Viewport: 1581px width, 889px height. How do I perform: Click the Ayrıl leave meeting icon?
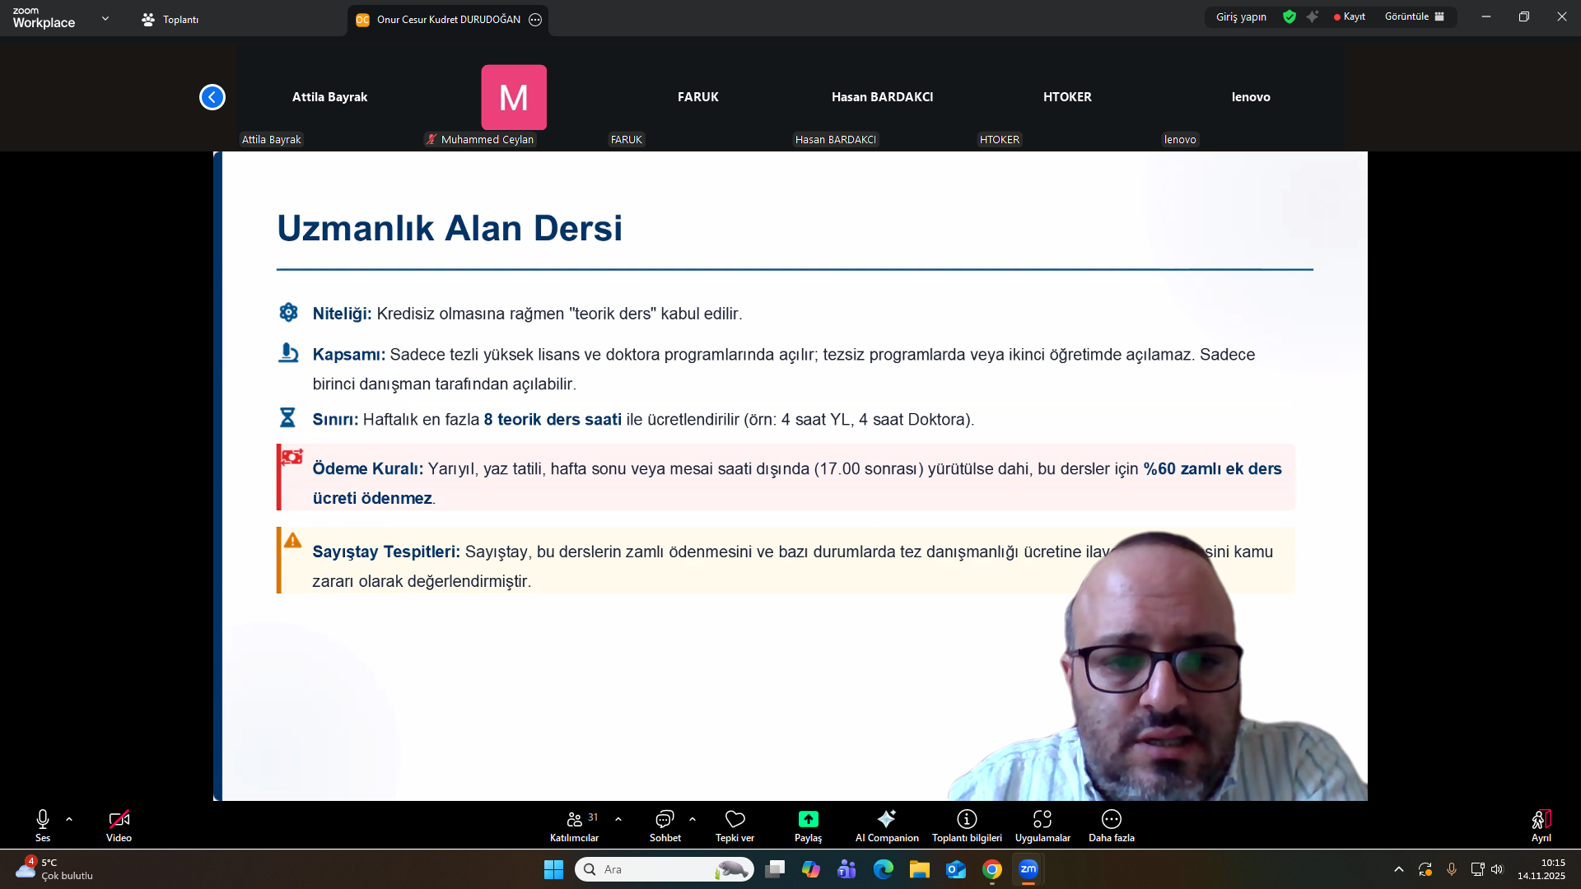(1541, 819)
